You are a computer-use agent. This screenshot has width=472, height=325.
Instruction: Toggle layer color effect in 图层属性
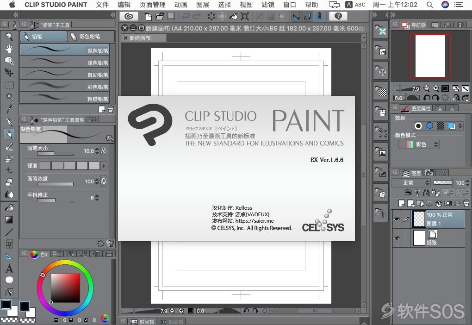pyautogui.click(x=452, y=126)
